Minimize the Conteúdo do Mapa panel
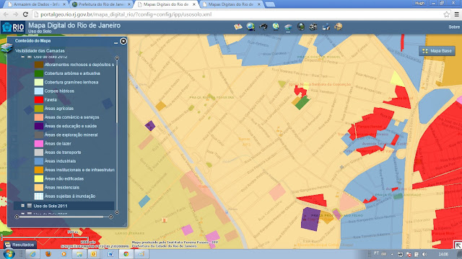This screenshot has height=259, width=462. tap(115, 42)
